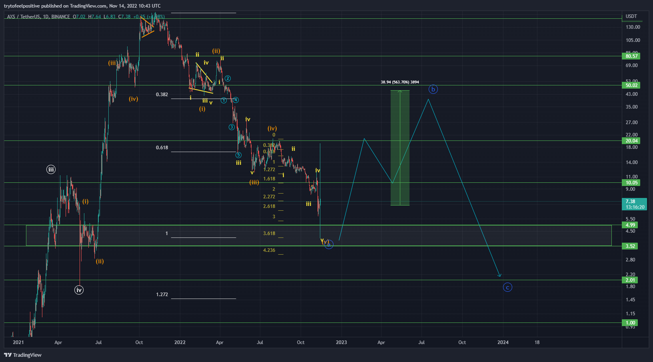The image size is (653, 362).
Task: Click the 2023 label on time axis
Action: 341,342
